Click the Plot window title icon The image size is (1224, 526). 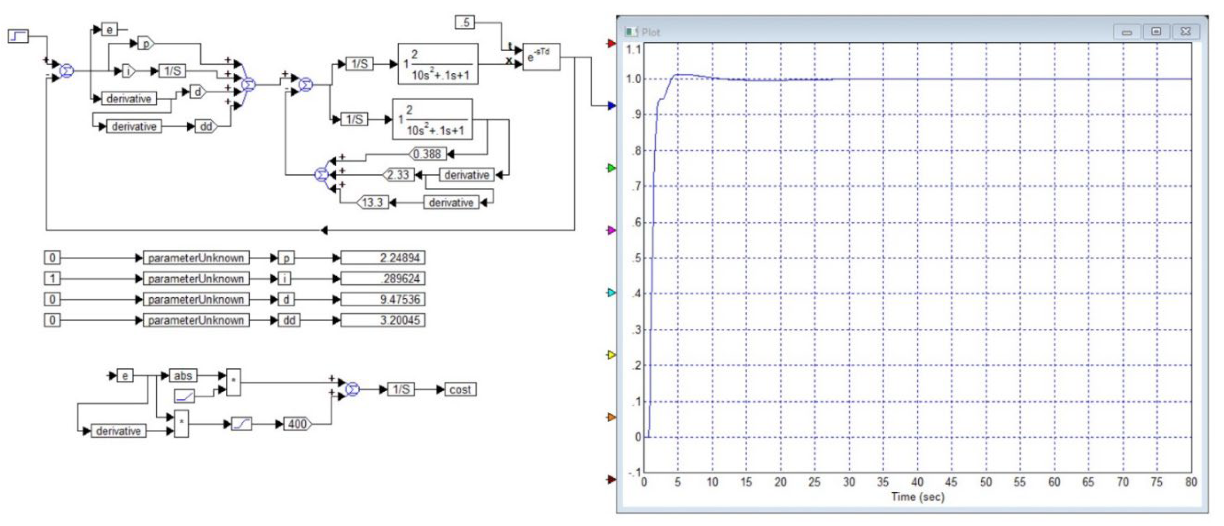point(631,32)
